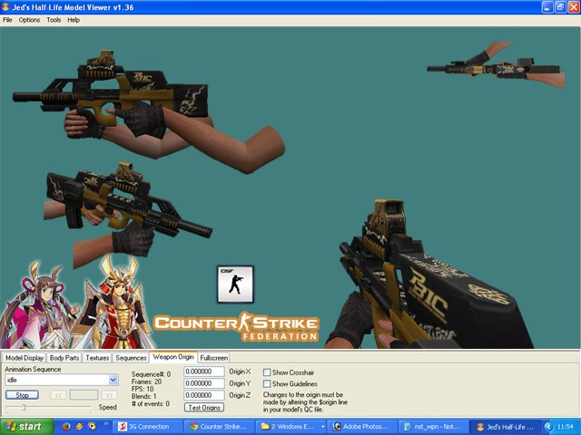Expand the Animation Sequence dropdown arrow
The width and height of the screenshot is (581, 435).
[113, 380]
